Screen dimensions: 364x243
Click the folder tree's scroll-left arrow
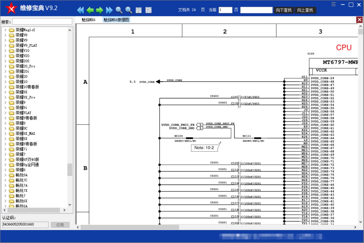(x=5, y=210)
